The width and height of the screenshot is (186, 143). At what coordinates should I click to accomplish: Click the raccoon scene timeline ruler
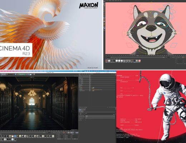(146, 56)
